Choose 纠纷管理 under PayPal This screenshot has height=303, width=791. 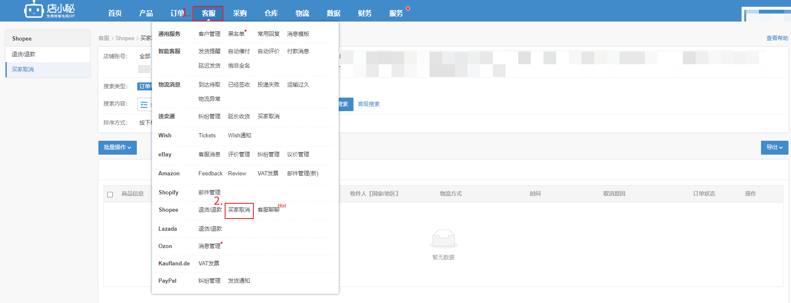click(209, 281)
